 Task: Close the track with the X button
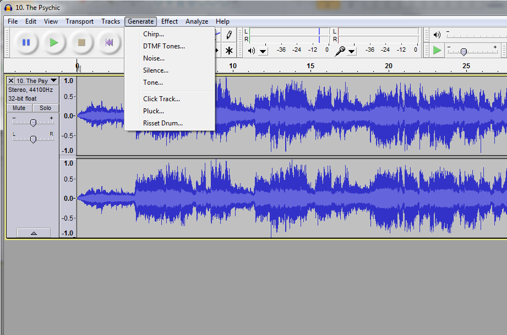coord(11,80)
